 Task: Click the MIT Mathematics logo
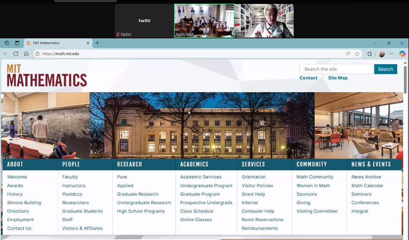click(47, 76)
